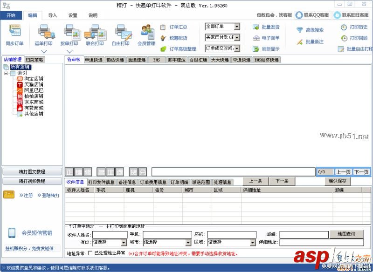This screenshot has height=272, width=373.
Task: Open the 订单成交时间 sort dropdown
Action: [x=237, y=48]
